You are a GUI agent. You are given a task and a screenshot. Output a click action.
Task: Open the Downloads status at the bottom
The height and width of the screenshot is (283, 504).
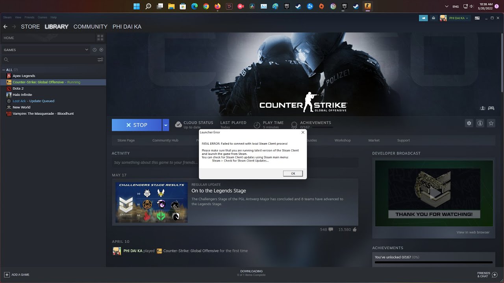point(251,273)
